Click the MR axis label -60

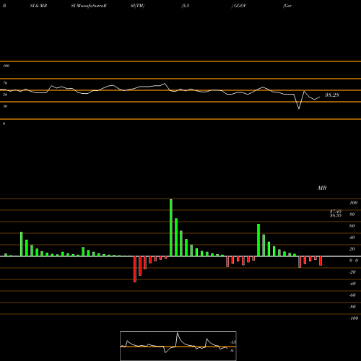[352, 295]
